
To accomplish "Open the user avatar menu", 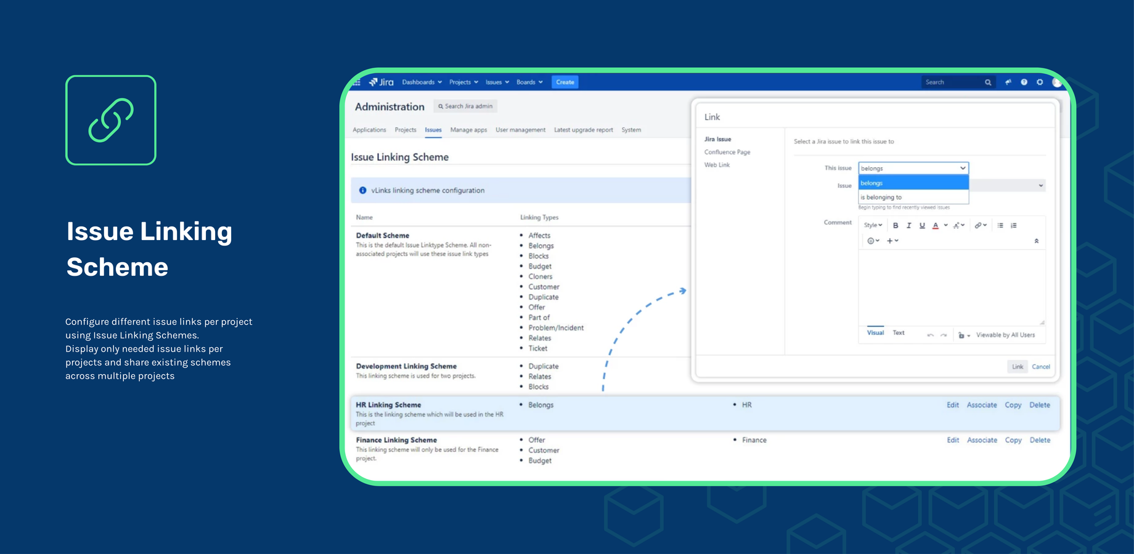I will [1056, 82].
